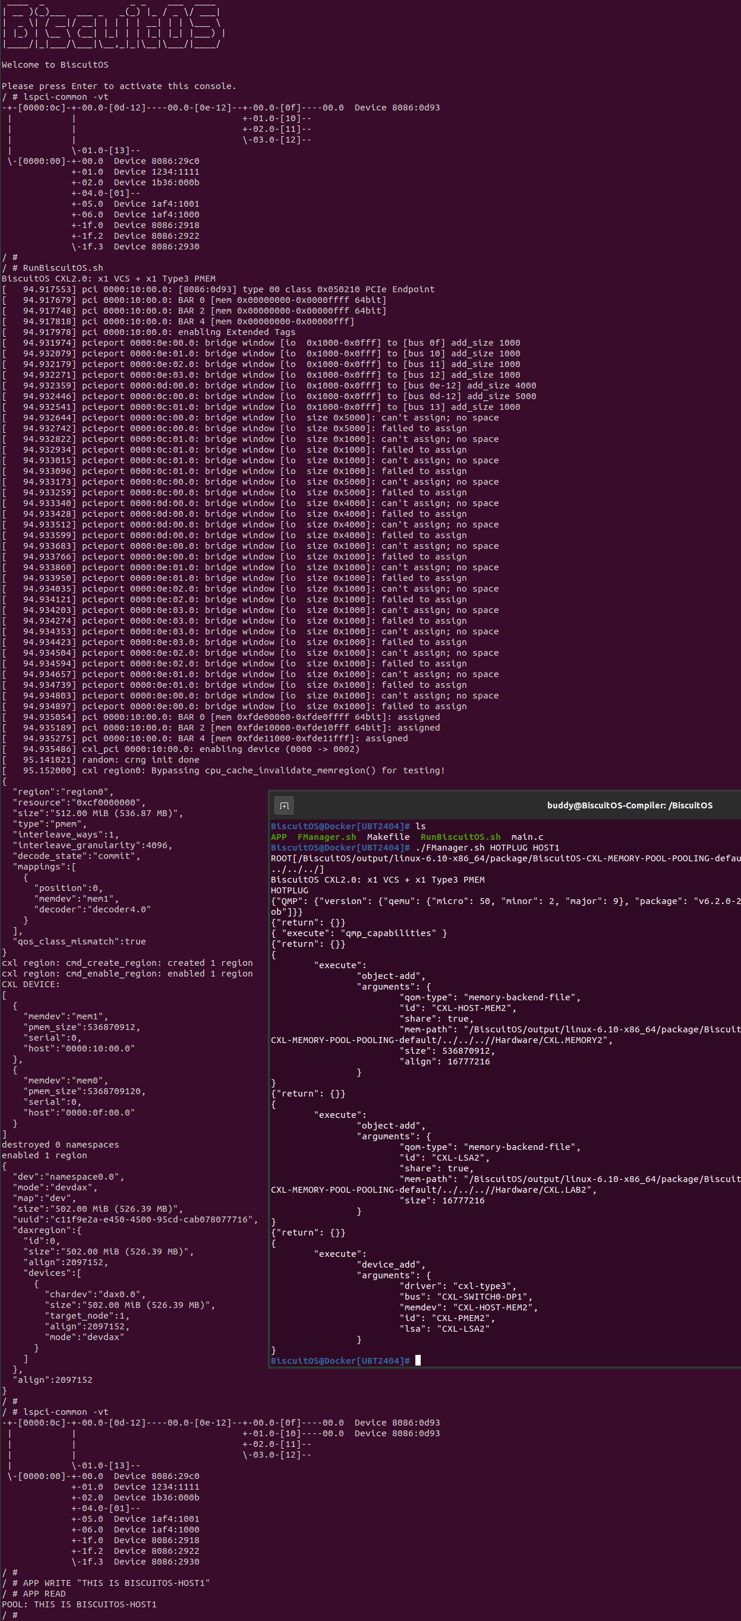This screenshot has height=1621, width=741.
Task: Click the RunBiscuitOS.sh filename in ls output
Action: coord(460,837)
